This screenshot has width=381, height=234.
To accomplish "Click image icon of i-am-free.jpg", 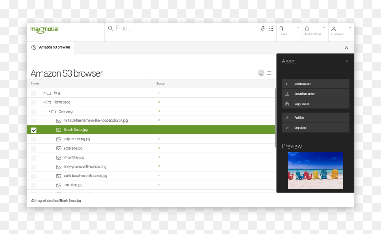I will pyautogui.click(x=58, y=185).
